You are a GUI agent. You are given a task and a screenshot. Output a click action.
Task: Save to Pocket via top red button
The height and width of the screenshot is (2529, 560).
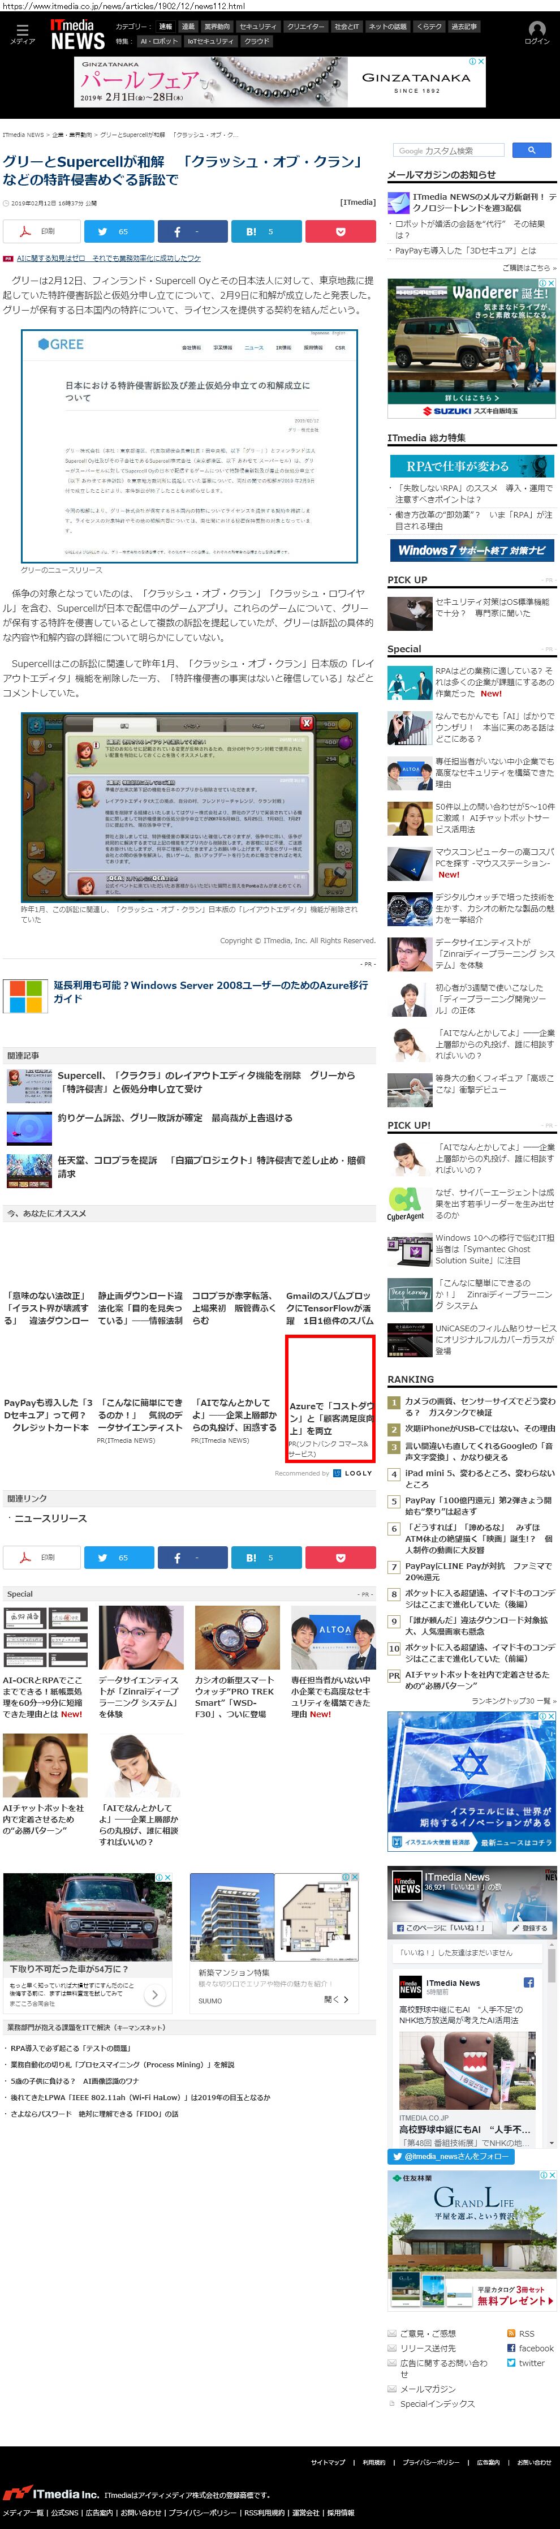pos(341,232)
